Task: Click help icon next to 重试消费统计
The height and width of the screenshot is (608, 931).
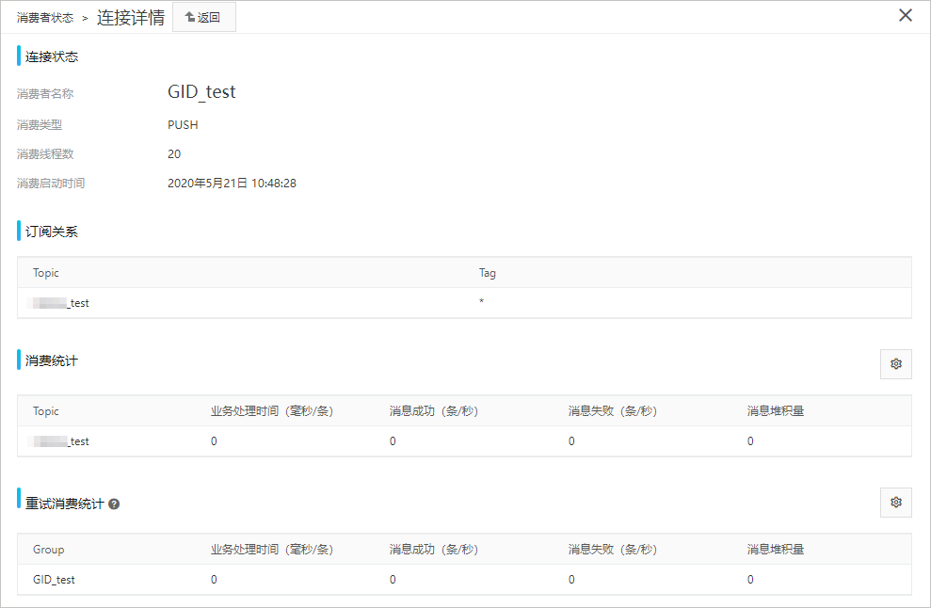Action: 114,504
